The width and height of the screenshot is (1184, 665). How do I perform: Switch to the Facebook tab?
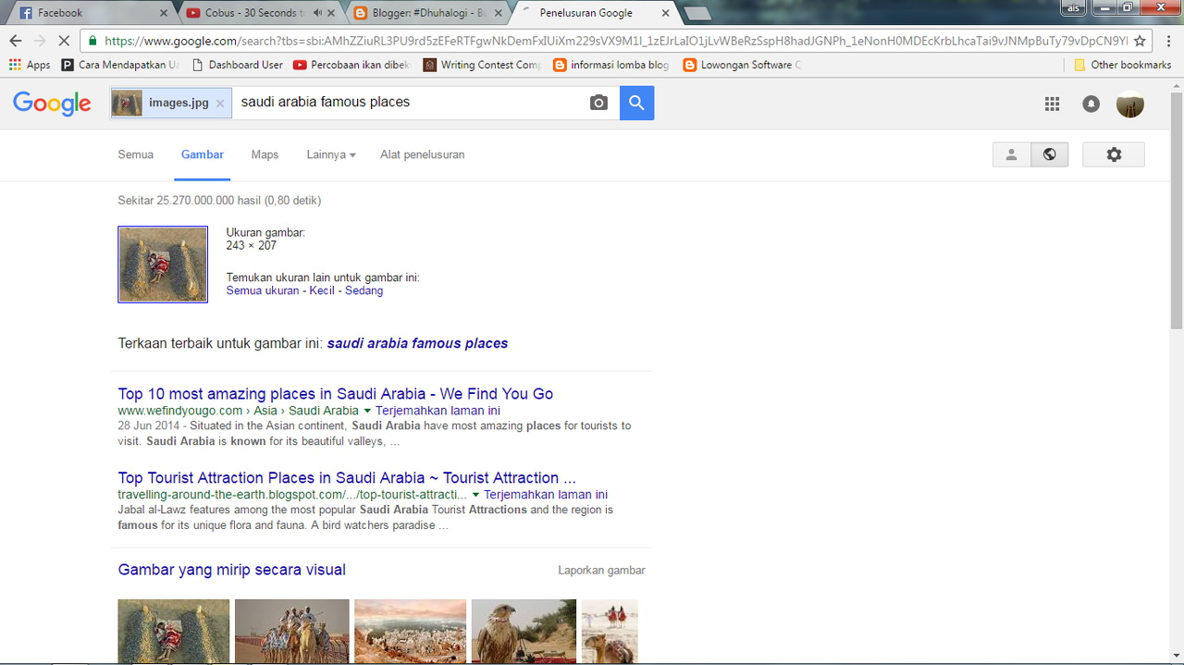pos(88,13)
